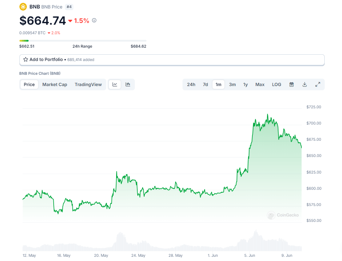Expand chart to fullscreen
Image resolution: width=342 pixels, height=261 pixels.
[x=318, y=84]
